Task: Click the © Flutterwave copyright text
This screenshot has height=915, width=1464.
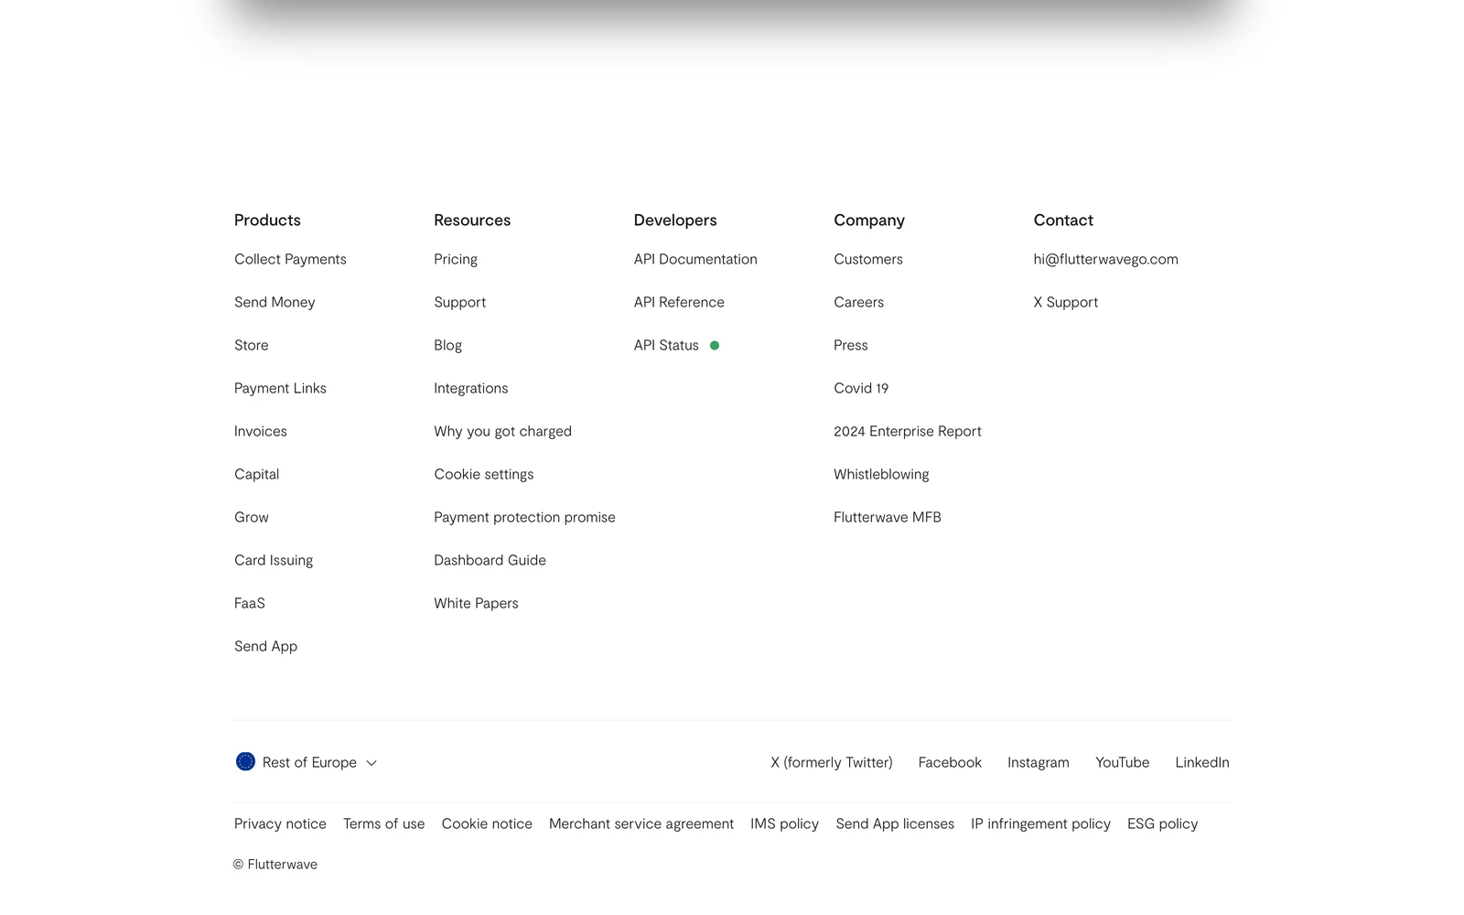Action: 275,864
